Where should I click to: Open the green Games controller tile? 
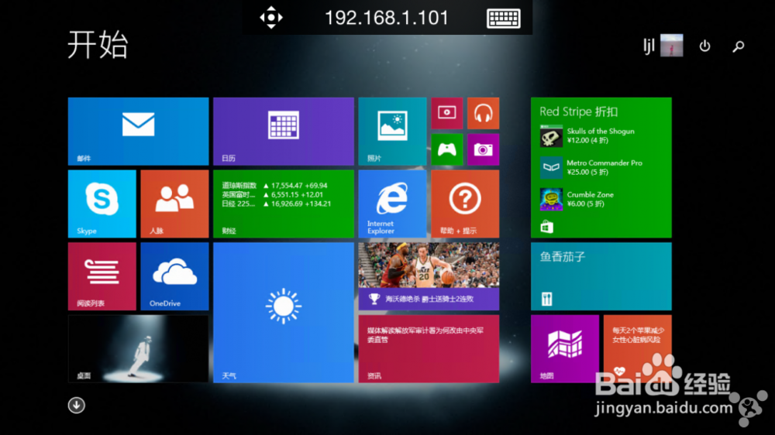(x=447, y=149)
